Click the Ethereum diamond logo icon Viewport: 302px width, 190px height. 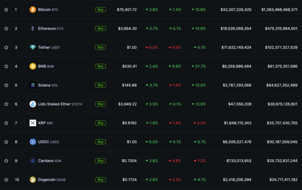tap(33, 29)
